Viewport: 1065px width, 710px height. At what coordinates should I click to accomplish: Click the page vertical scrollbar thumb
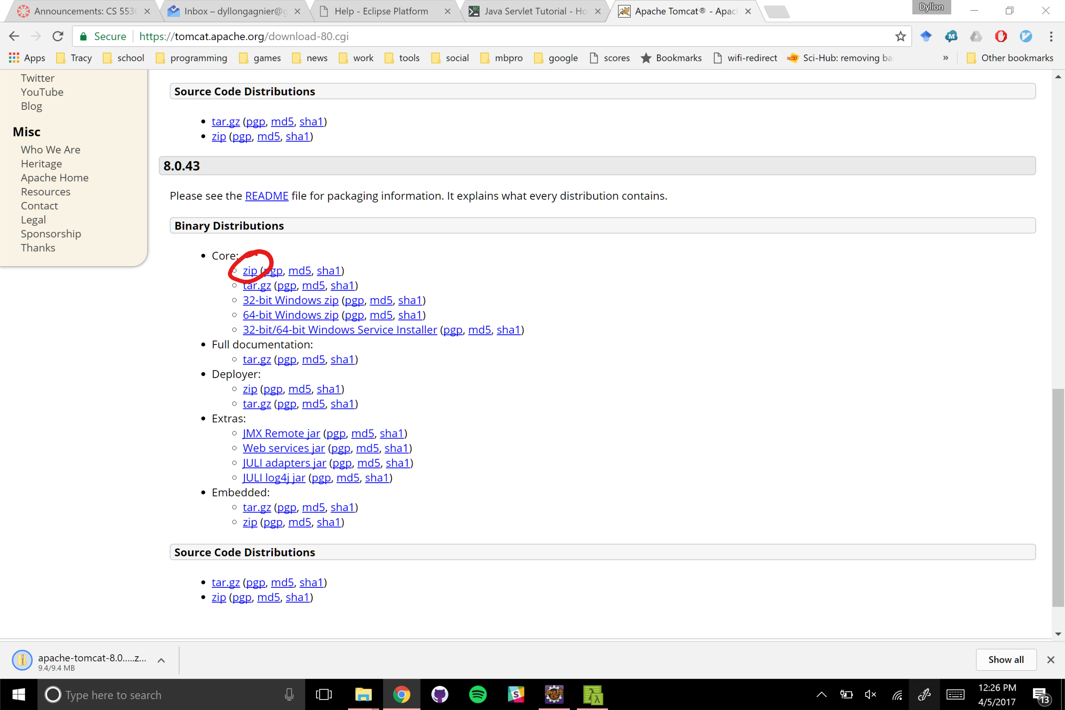tap(1058, 497)
